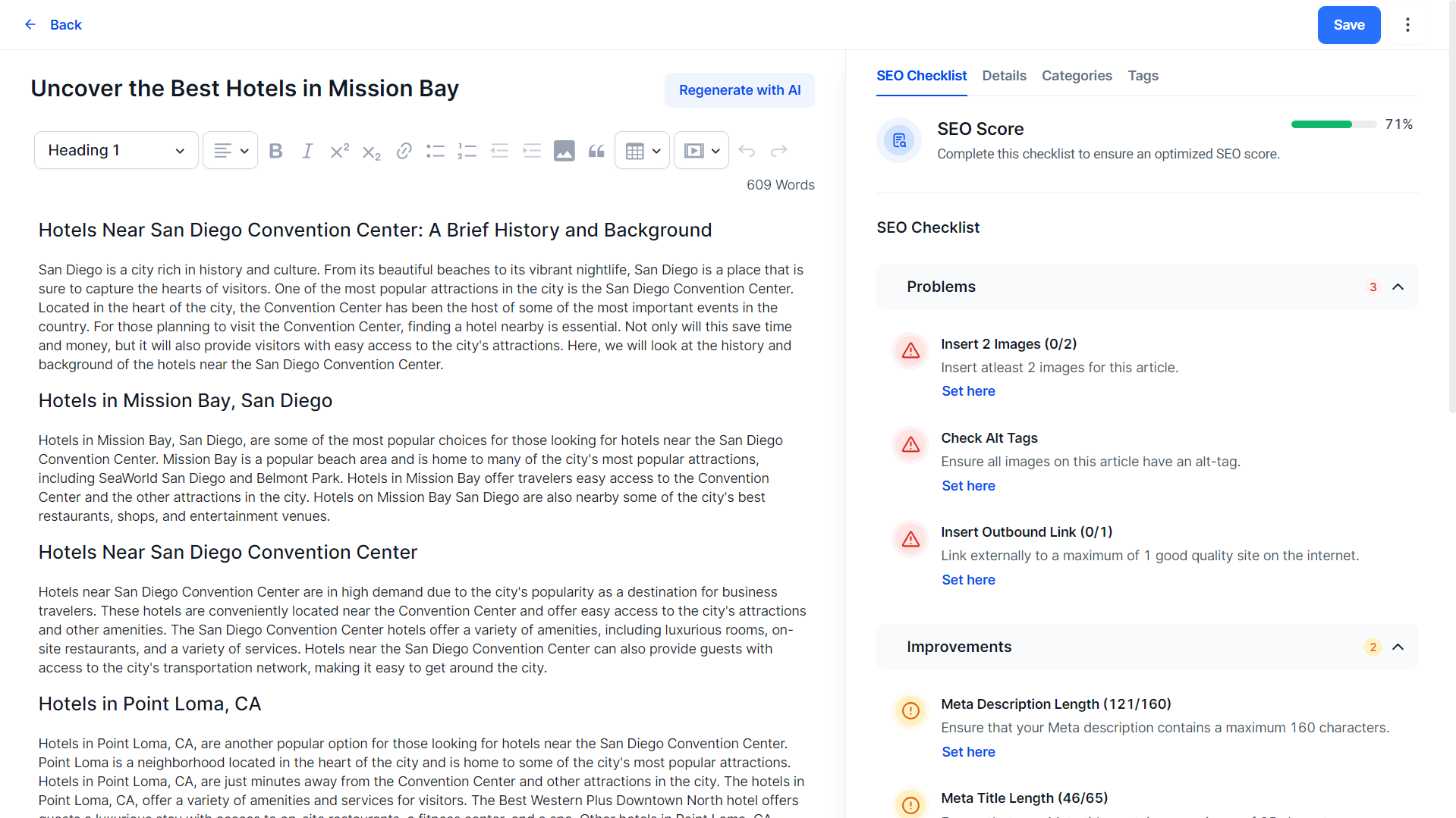Click info icon beside Meta Title Length
Screen dimensions: 1456x818
point(910,805)
